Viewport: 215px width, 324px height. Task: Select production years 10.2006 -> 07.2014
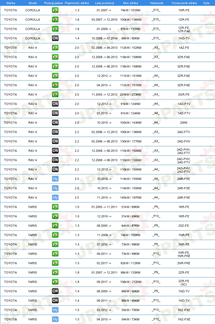(104, 38)
